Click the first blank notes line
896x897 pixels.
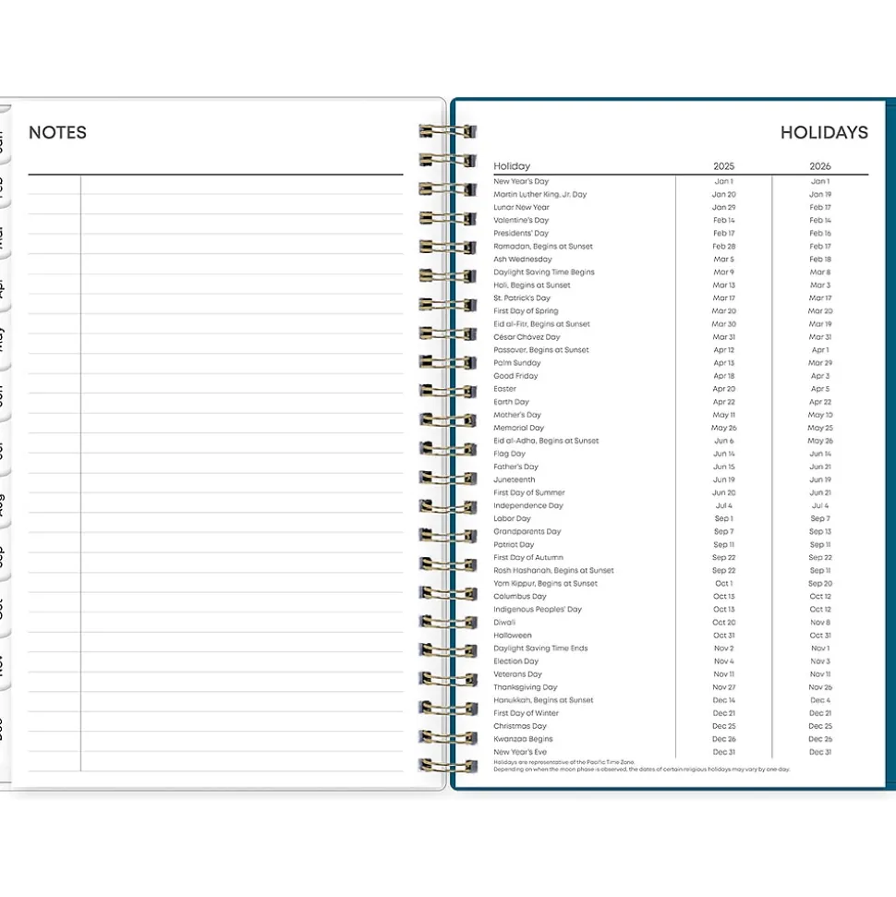tap(240, 185)
